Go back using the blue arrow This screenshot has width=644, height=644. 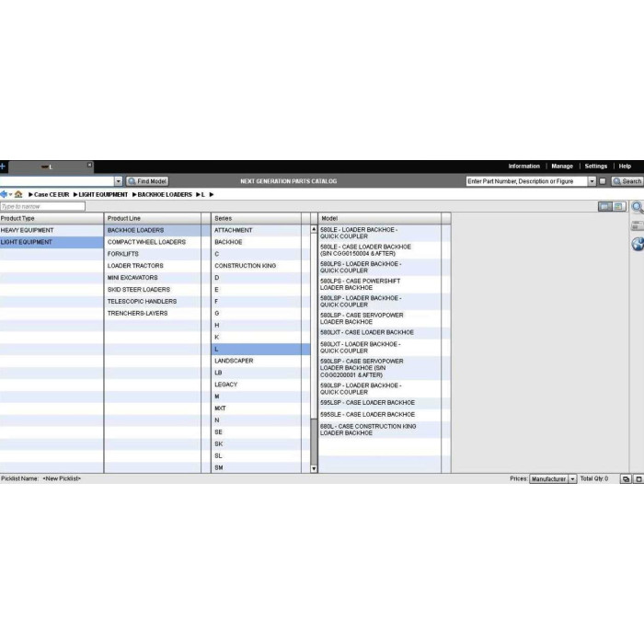coord(4,194)
